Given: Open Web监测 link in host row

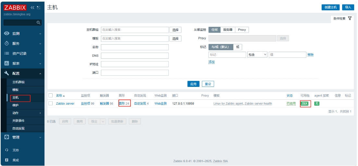Looking at the screenshot, I should 161,104.
